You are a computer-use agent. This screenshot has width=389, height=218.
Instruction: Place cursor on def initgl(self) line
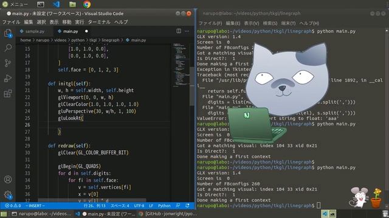click(x=69, y=84)
